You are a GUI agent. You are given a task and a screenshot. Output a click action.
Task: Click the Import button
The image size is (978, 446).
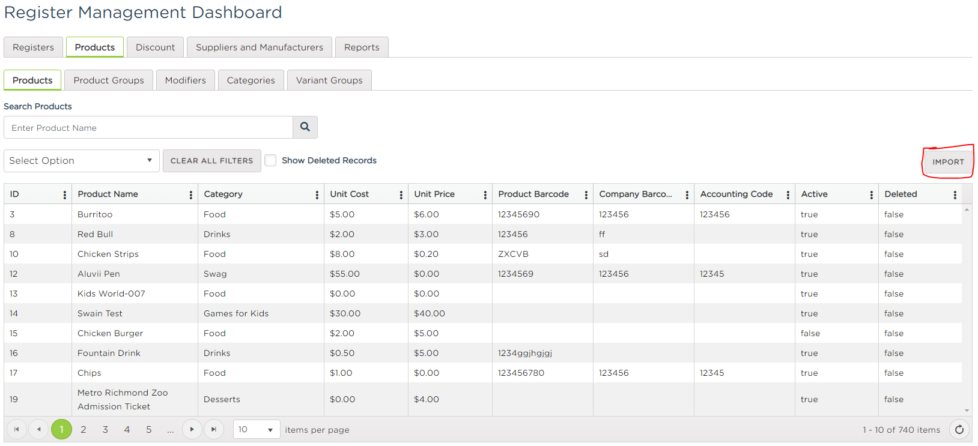(x=948, y=162)
